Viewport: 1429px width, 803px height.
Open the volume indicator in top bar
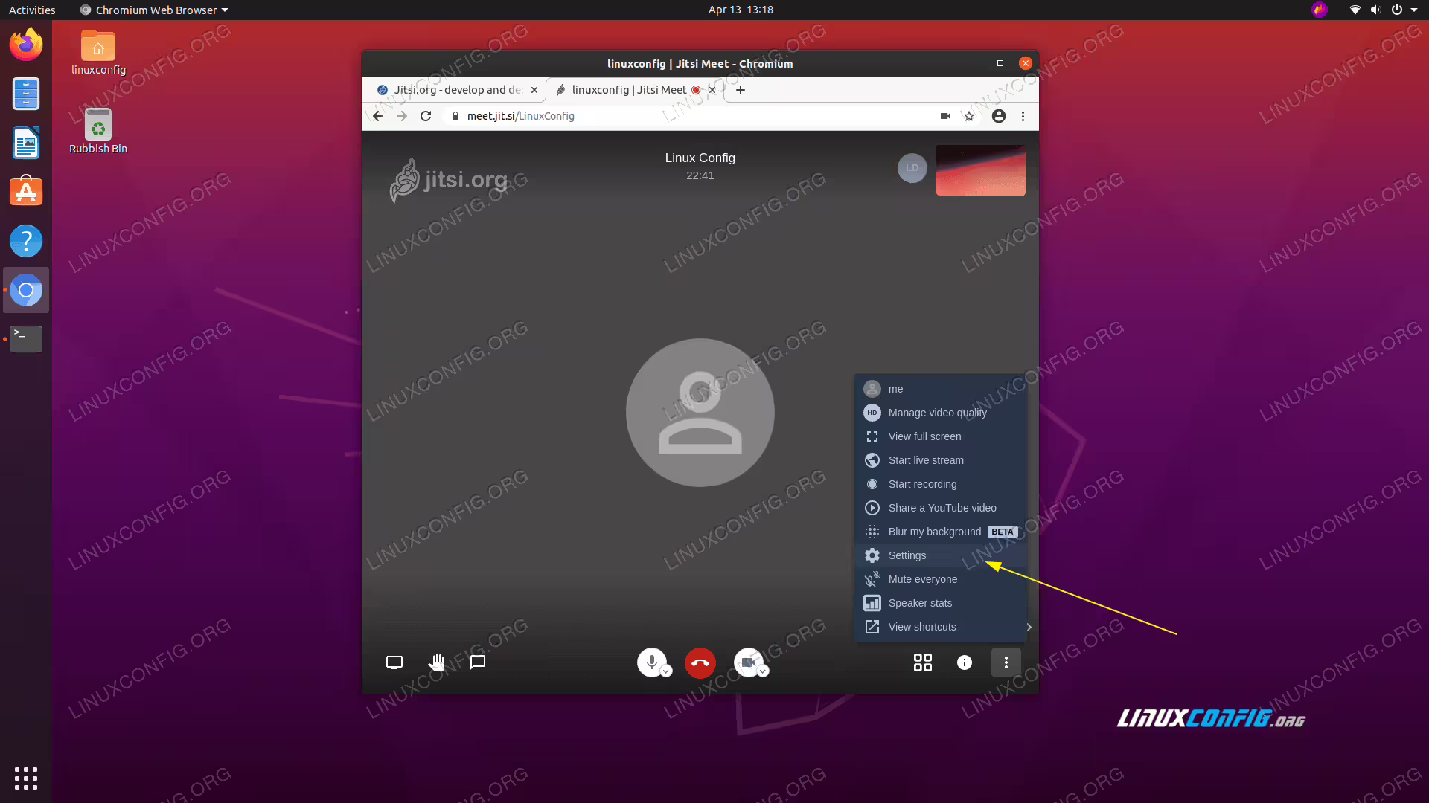pos(1376,10)
